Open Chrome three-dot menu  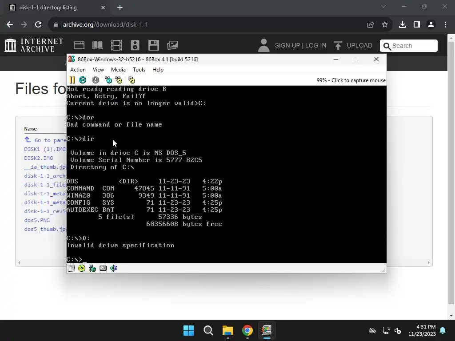tap(445, 25)
